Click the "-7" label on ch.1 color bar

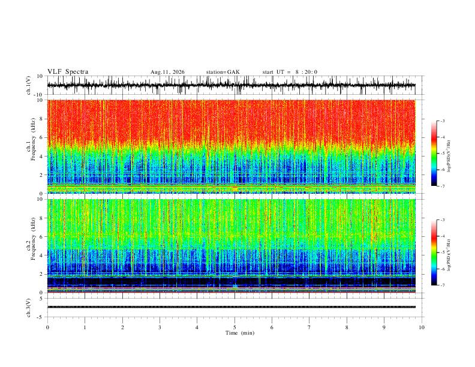pyautogui.click(x=443, y=186)
